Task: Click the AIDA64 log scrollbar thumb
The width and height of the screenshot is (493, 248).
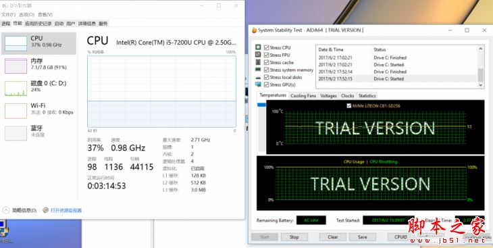Action: (480, 75)
